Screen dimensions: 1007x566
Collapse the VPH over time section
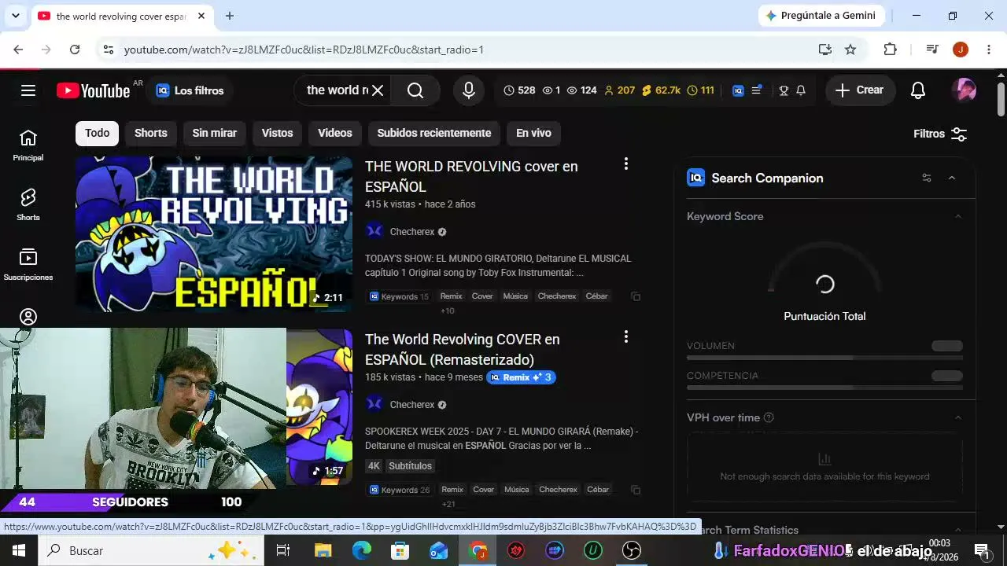pyautogui.click(x=958, y=417)
